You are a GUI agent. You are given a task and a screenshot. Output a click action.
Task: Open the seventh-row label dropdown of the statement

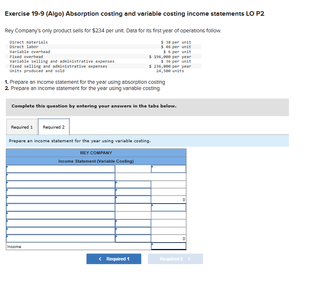(x=61, y=215)
